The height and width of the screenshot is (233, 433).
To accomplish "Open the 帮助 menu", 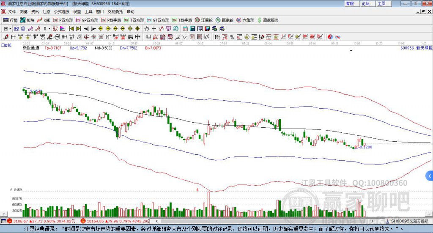I will click(x=130, y=11).
